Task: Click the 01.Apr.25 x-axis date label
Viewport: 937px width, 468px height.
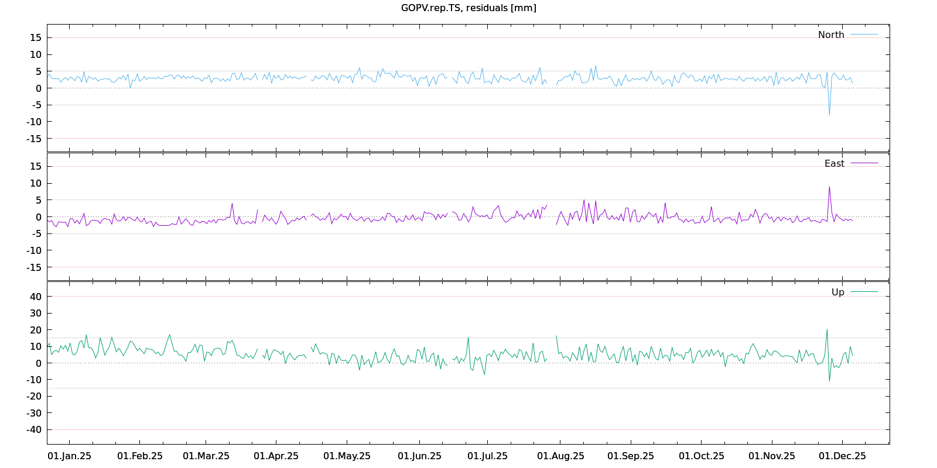Action: (276, 456)
